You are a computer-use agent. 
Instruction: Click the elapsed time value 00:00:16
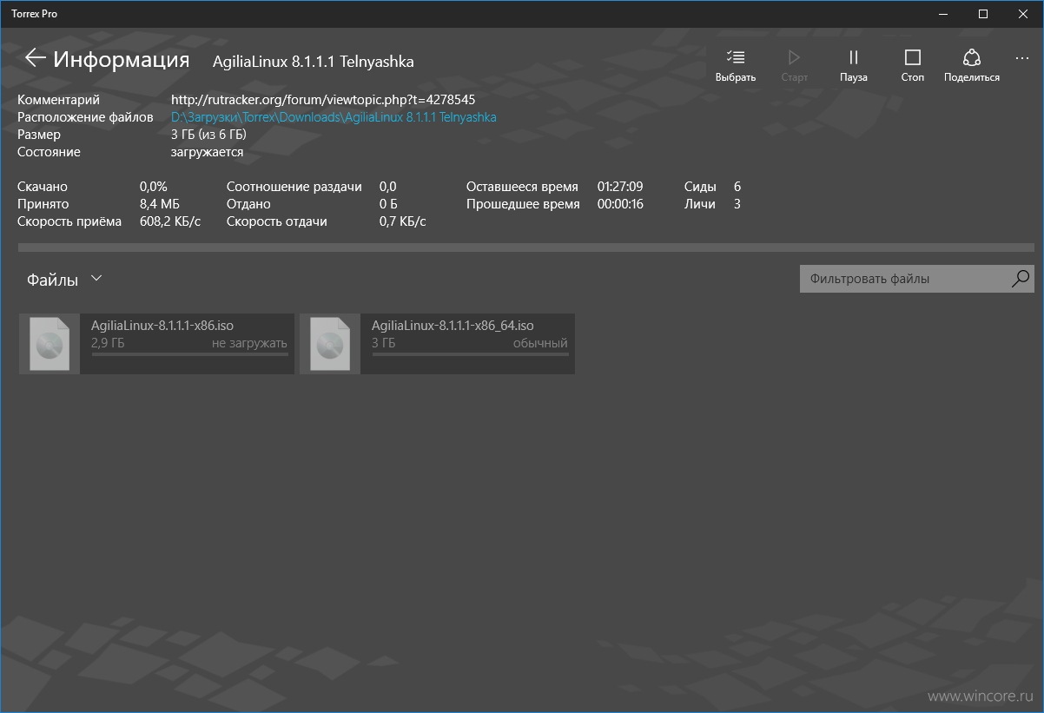coord(620,204)
